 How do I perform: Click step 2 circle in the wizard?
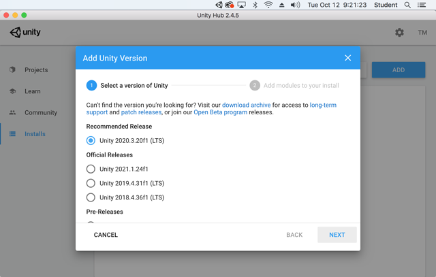coord(255,86)
